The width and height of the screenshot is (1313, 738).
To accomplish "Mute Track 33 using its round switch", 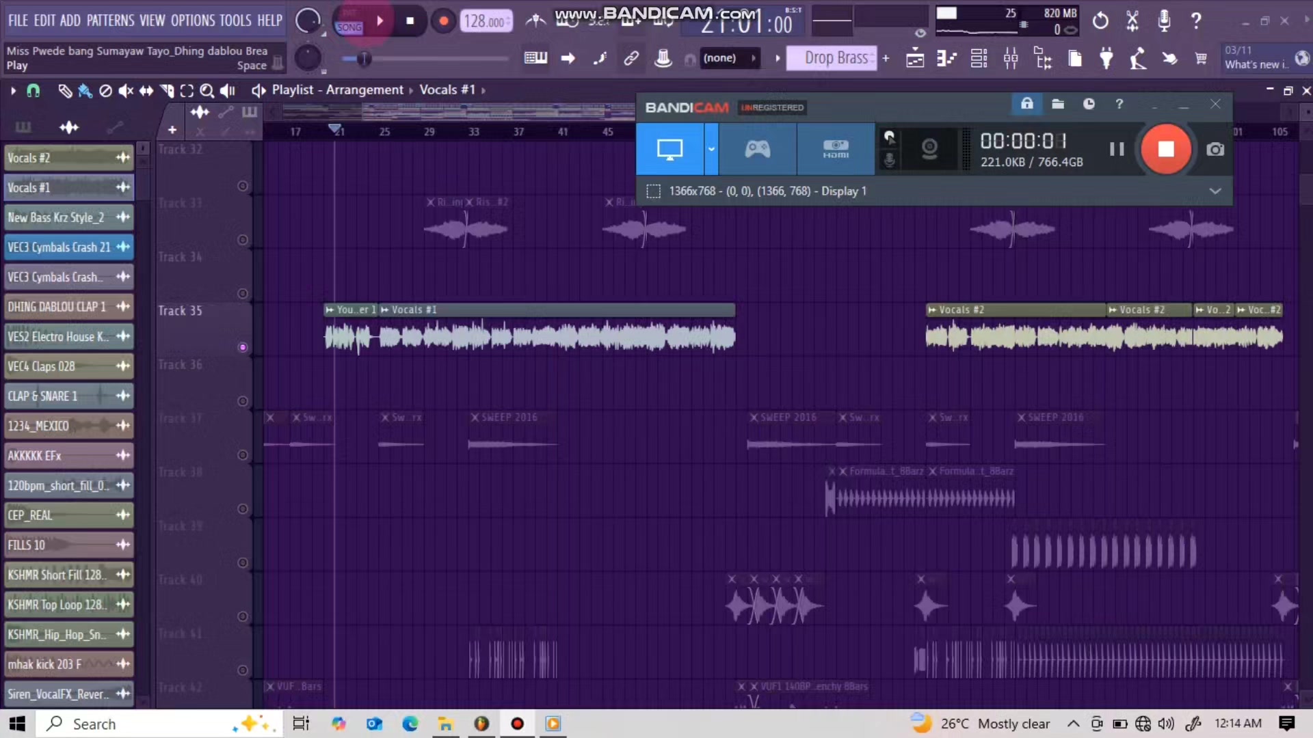I will [x=242, y=240].
